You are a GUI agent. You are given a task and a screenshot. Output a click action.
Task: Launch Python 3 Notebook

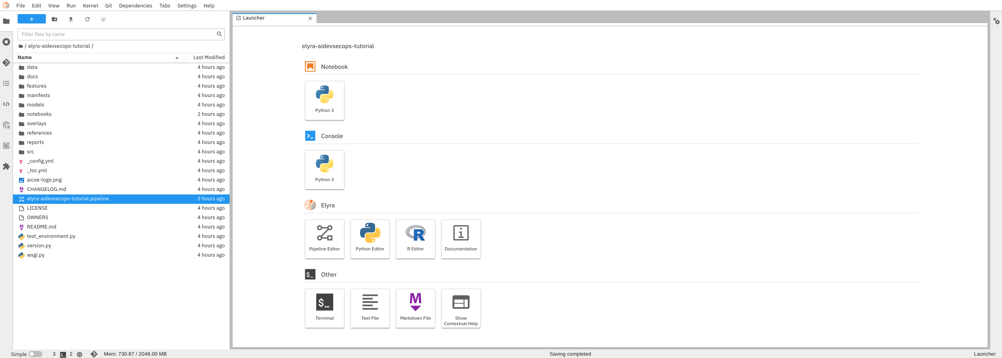click(x=325, y=101)
